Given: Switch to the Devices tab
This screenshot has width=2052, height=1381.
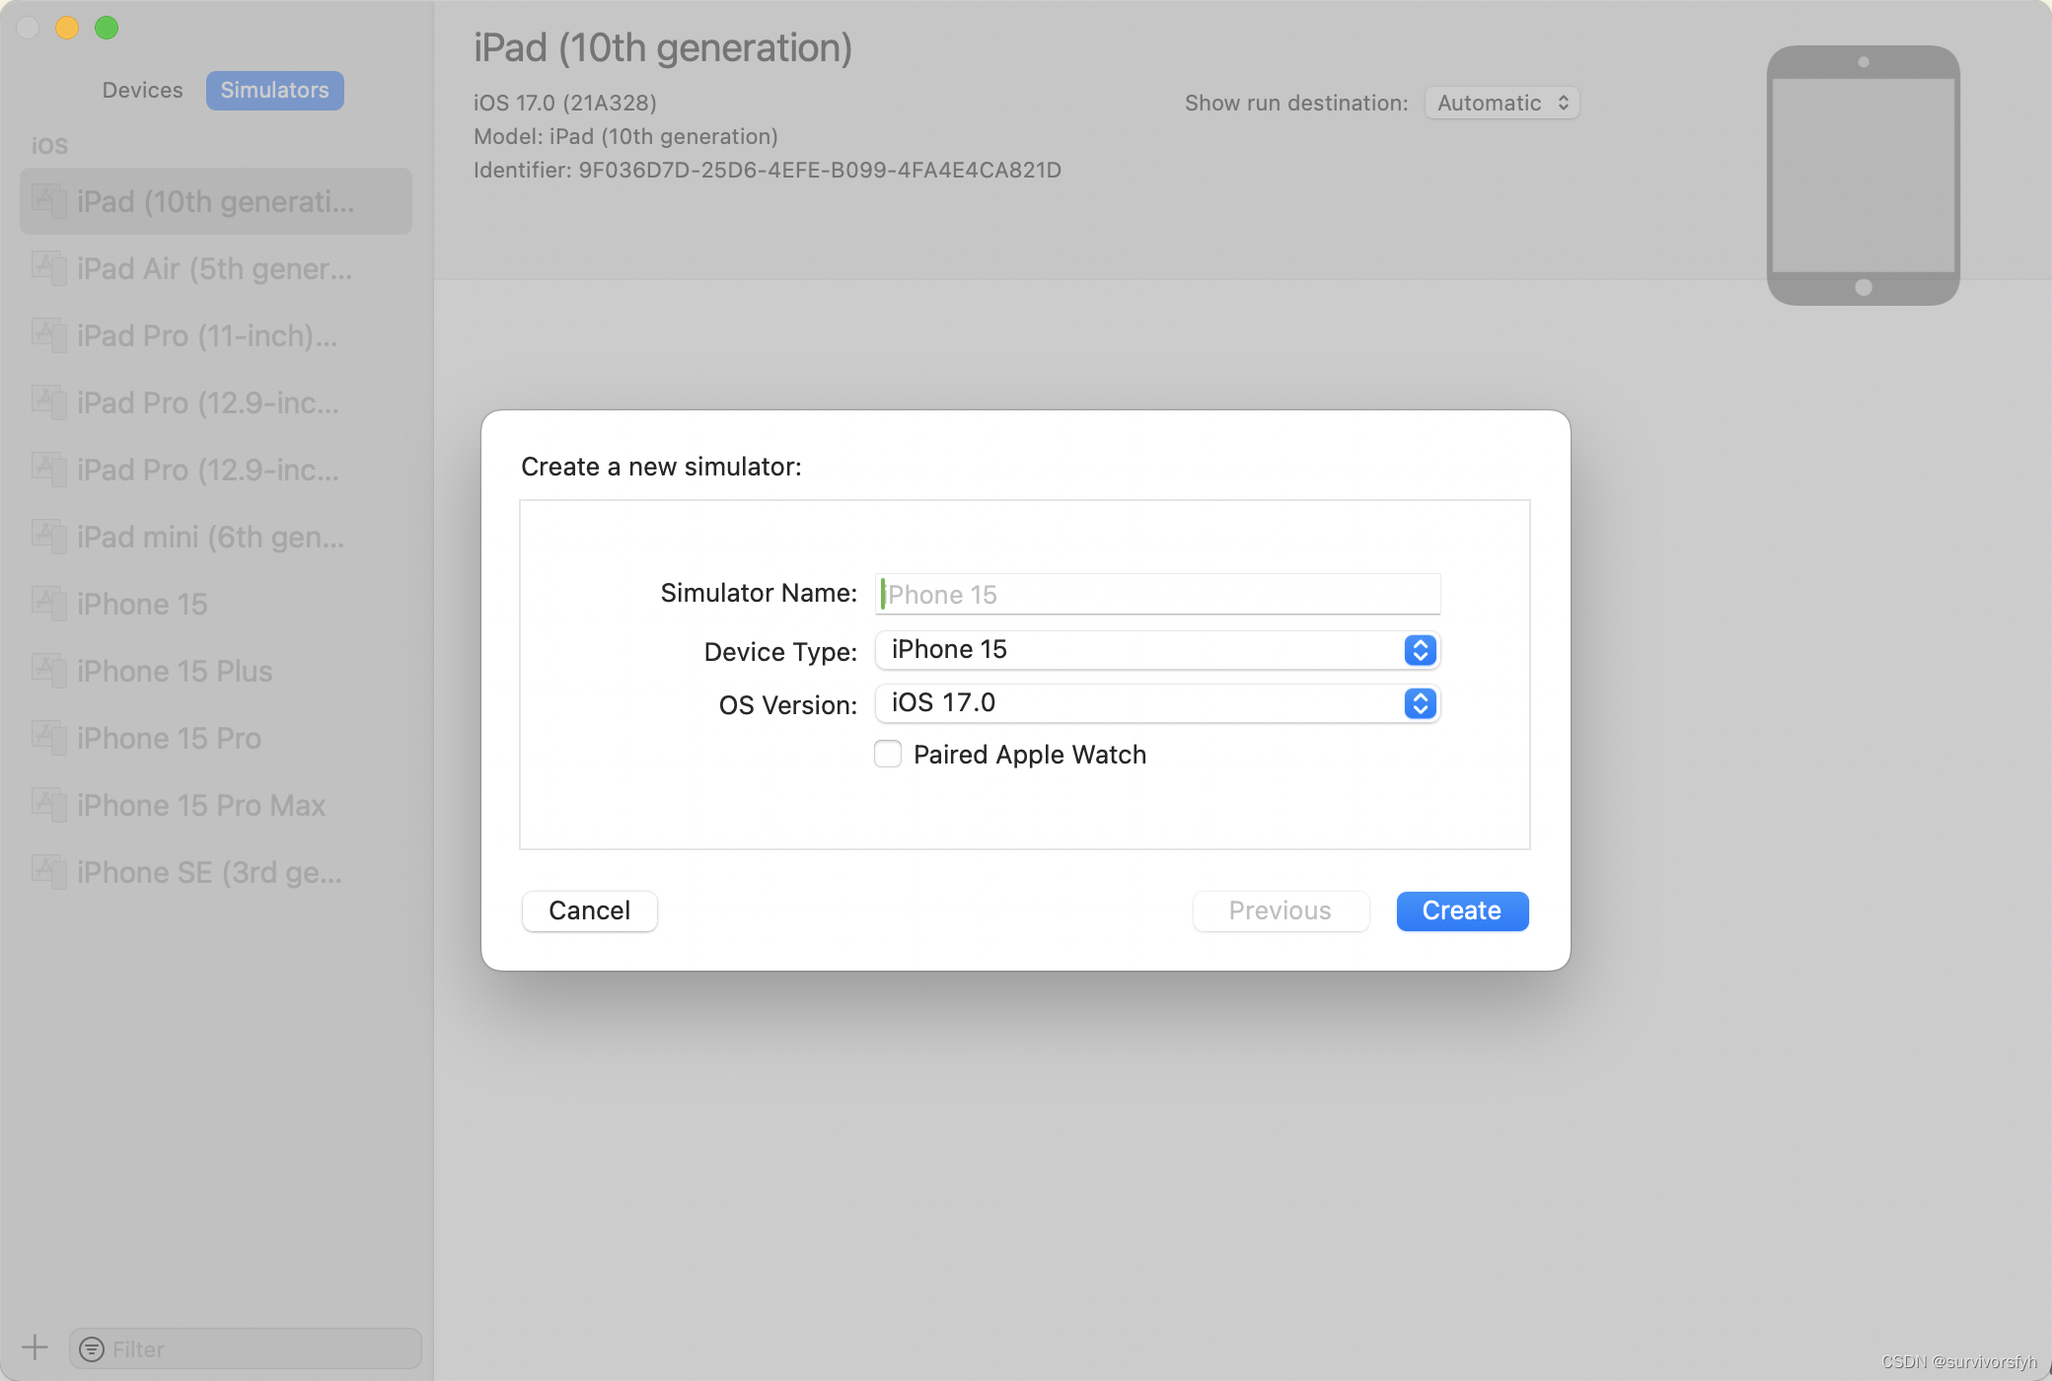Looking at the screenshot, I should pyautogui.click(x=143, y=91).
